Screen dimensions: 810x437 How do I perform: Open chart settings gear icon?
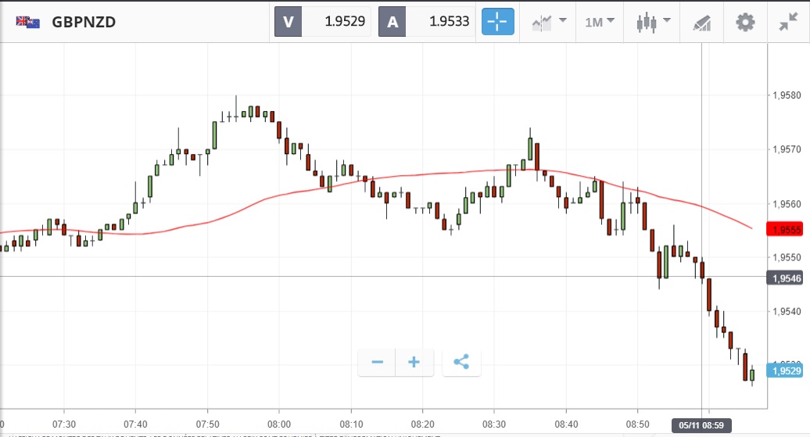coord(746,22)
